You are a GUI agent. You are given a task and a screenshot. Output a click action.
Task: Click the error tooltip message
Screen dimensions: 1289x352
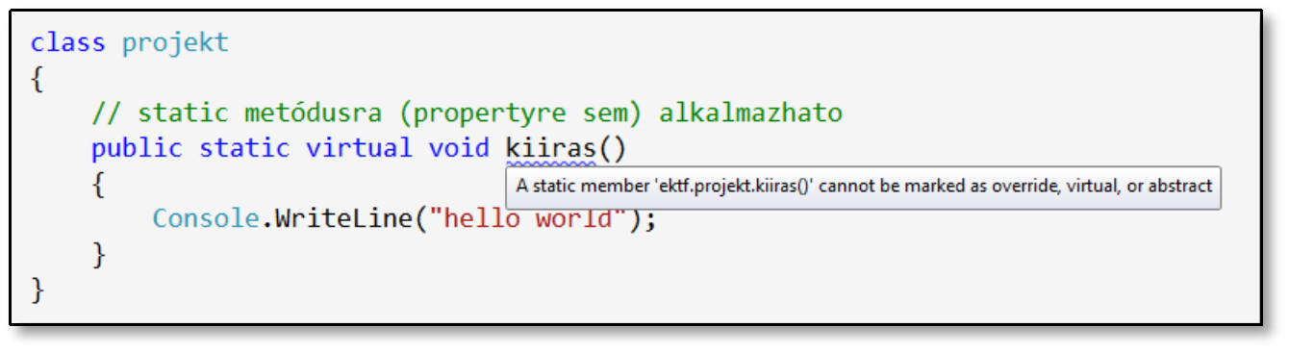click(863, 187)
